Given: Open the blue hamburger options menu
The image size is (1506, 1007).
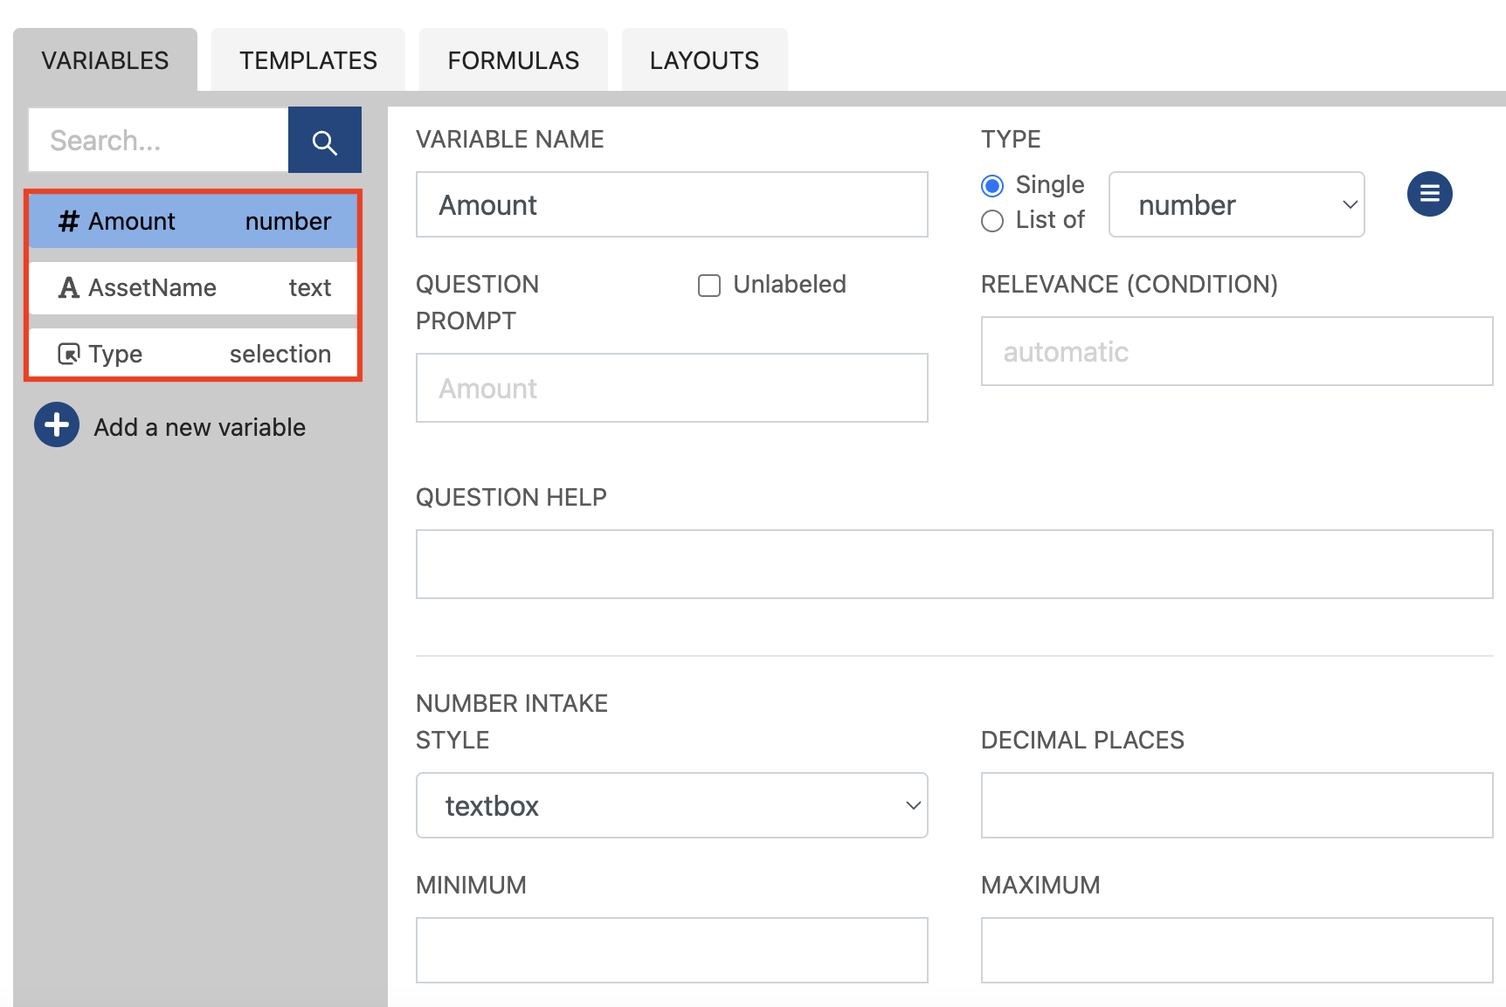Looking at the screenshot, I should click(1429, 194).
